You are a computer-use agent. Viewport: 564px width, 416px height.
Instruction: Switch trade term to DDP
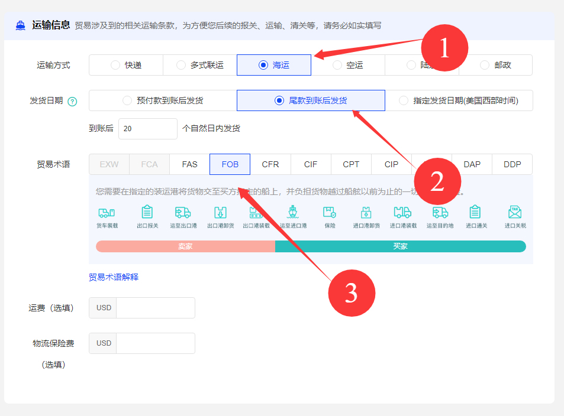512,164
